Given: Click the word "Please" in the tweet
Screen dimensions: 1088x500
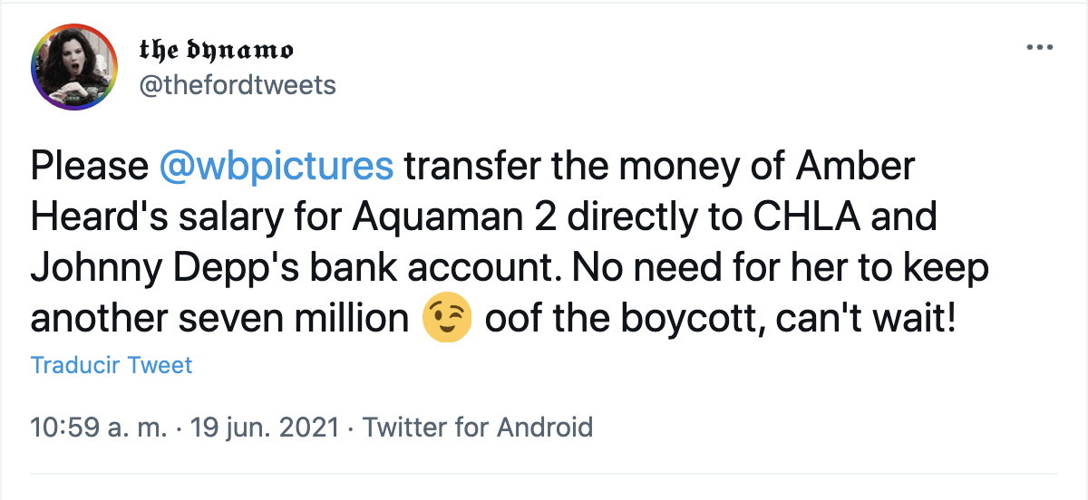Looking at the screenshot, I should pyautogui.click(x=89, y=168).
